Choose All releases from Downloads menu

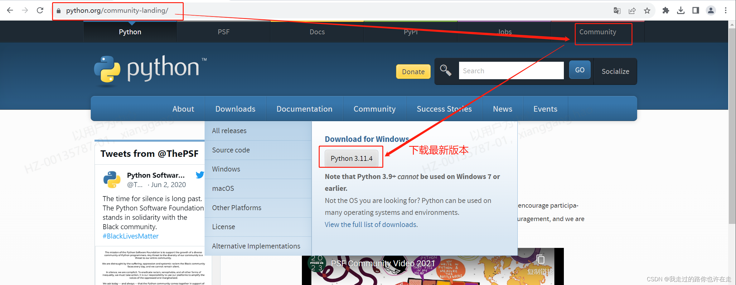[258, 131]
